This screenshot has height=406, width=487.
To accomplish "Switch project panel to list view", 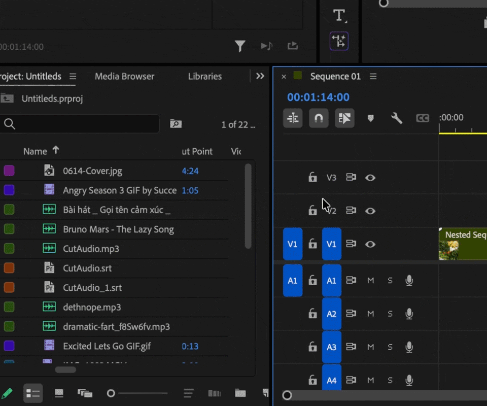I will pyautogui.click(x=32, y=393).
